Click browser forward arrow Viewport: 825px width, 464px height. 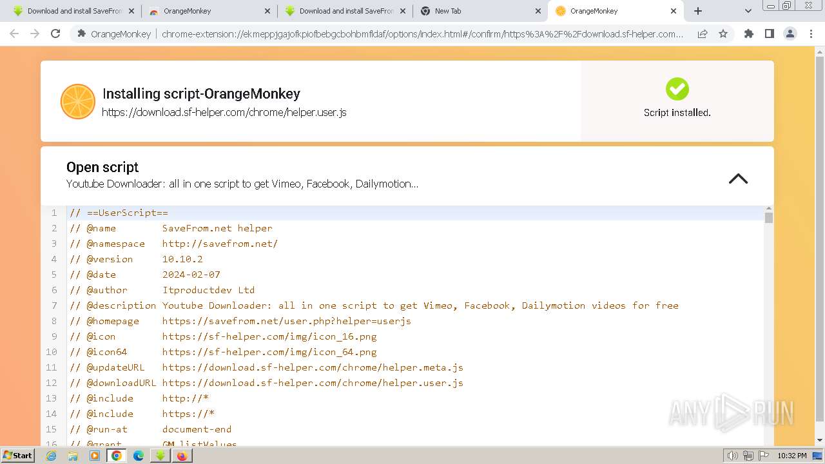35,34
